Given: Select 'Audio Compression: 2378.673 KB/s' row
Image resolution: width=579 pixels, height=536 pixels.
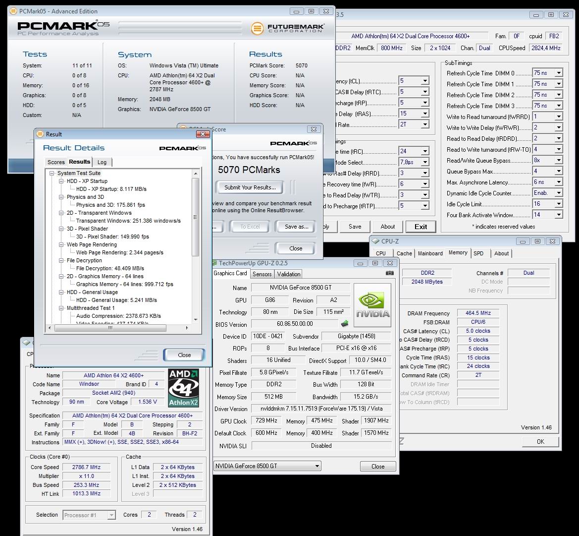Looking at the screenshot, I should [118, 316].
